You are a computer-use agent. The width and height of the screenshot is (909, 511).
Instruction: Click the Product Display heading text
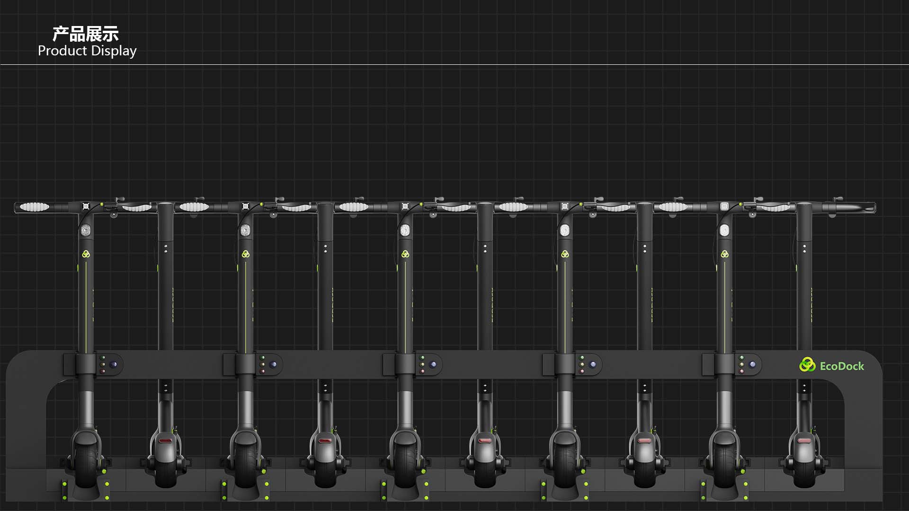click(87, 50)
